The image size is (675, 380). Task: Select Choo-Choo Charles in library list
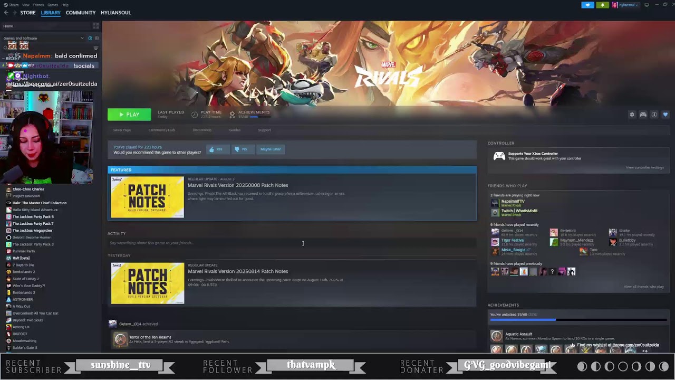[x=28, y=189]
